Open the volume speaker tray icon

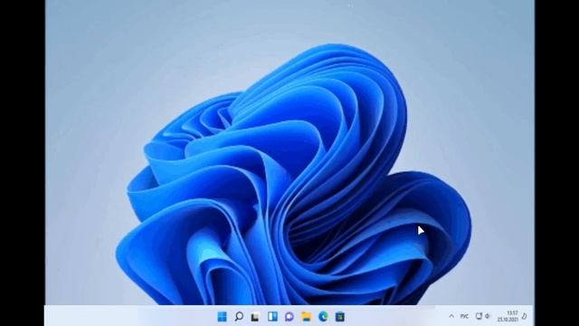point(488,316)
